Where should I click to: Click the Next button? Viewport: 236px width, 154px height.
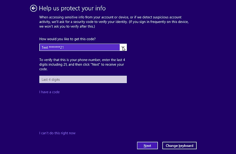147,146
